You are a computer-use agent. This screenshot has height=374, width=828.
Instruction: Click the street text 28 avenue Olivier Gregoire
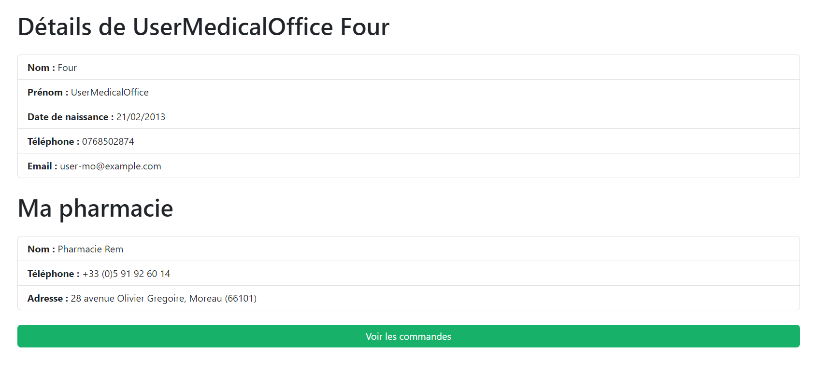point(128,298)
